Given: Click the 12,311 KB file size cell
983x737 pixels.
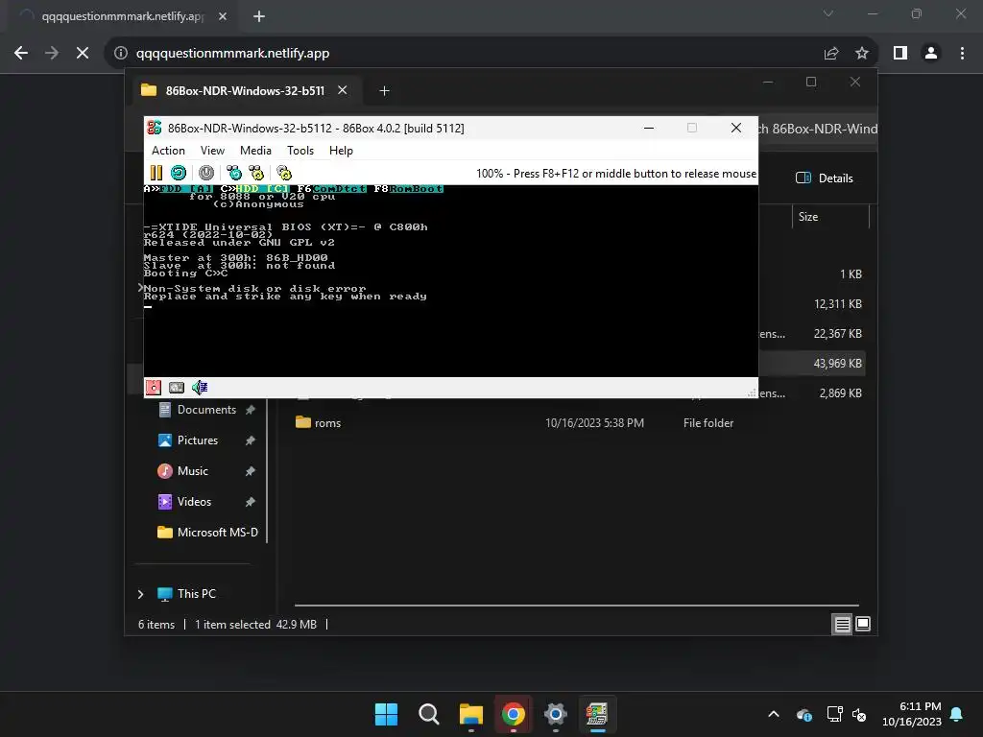Looking at the screenshot, I should pyautogui.click(x=837, y=304).
